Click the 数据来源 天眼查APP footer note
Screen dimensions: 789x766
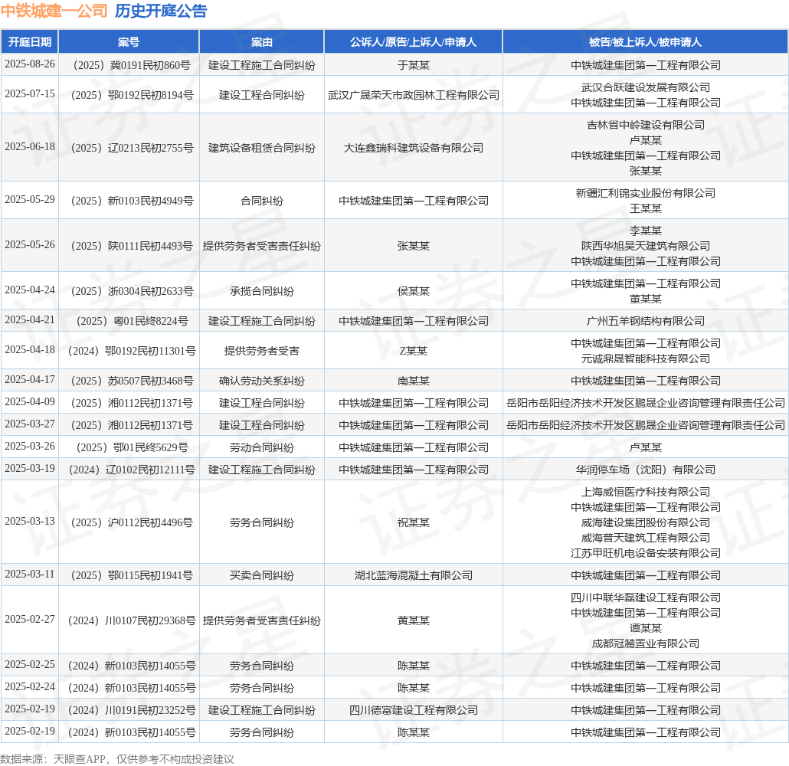pyautogui.click(x=117, y=759)
